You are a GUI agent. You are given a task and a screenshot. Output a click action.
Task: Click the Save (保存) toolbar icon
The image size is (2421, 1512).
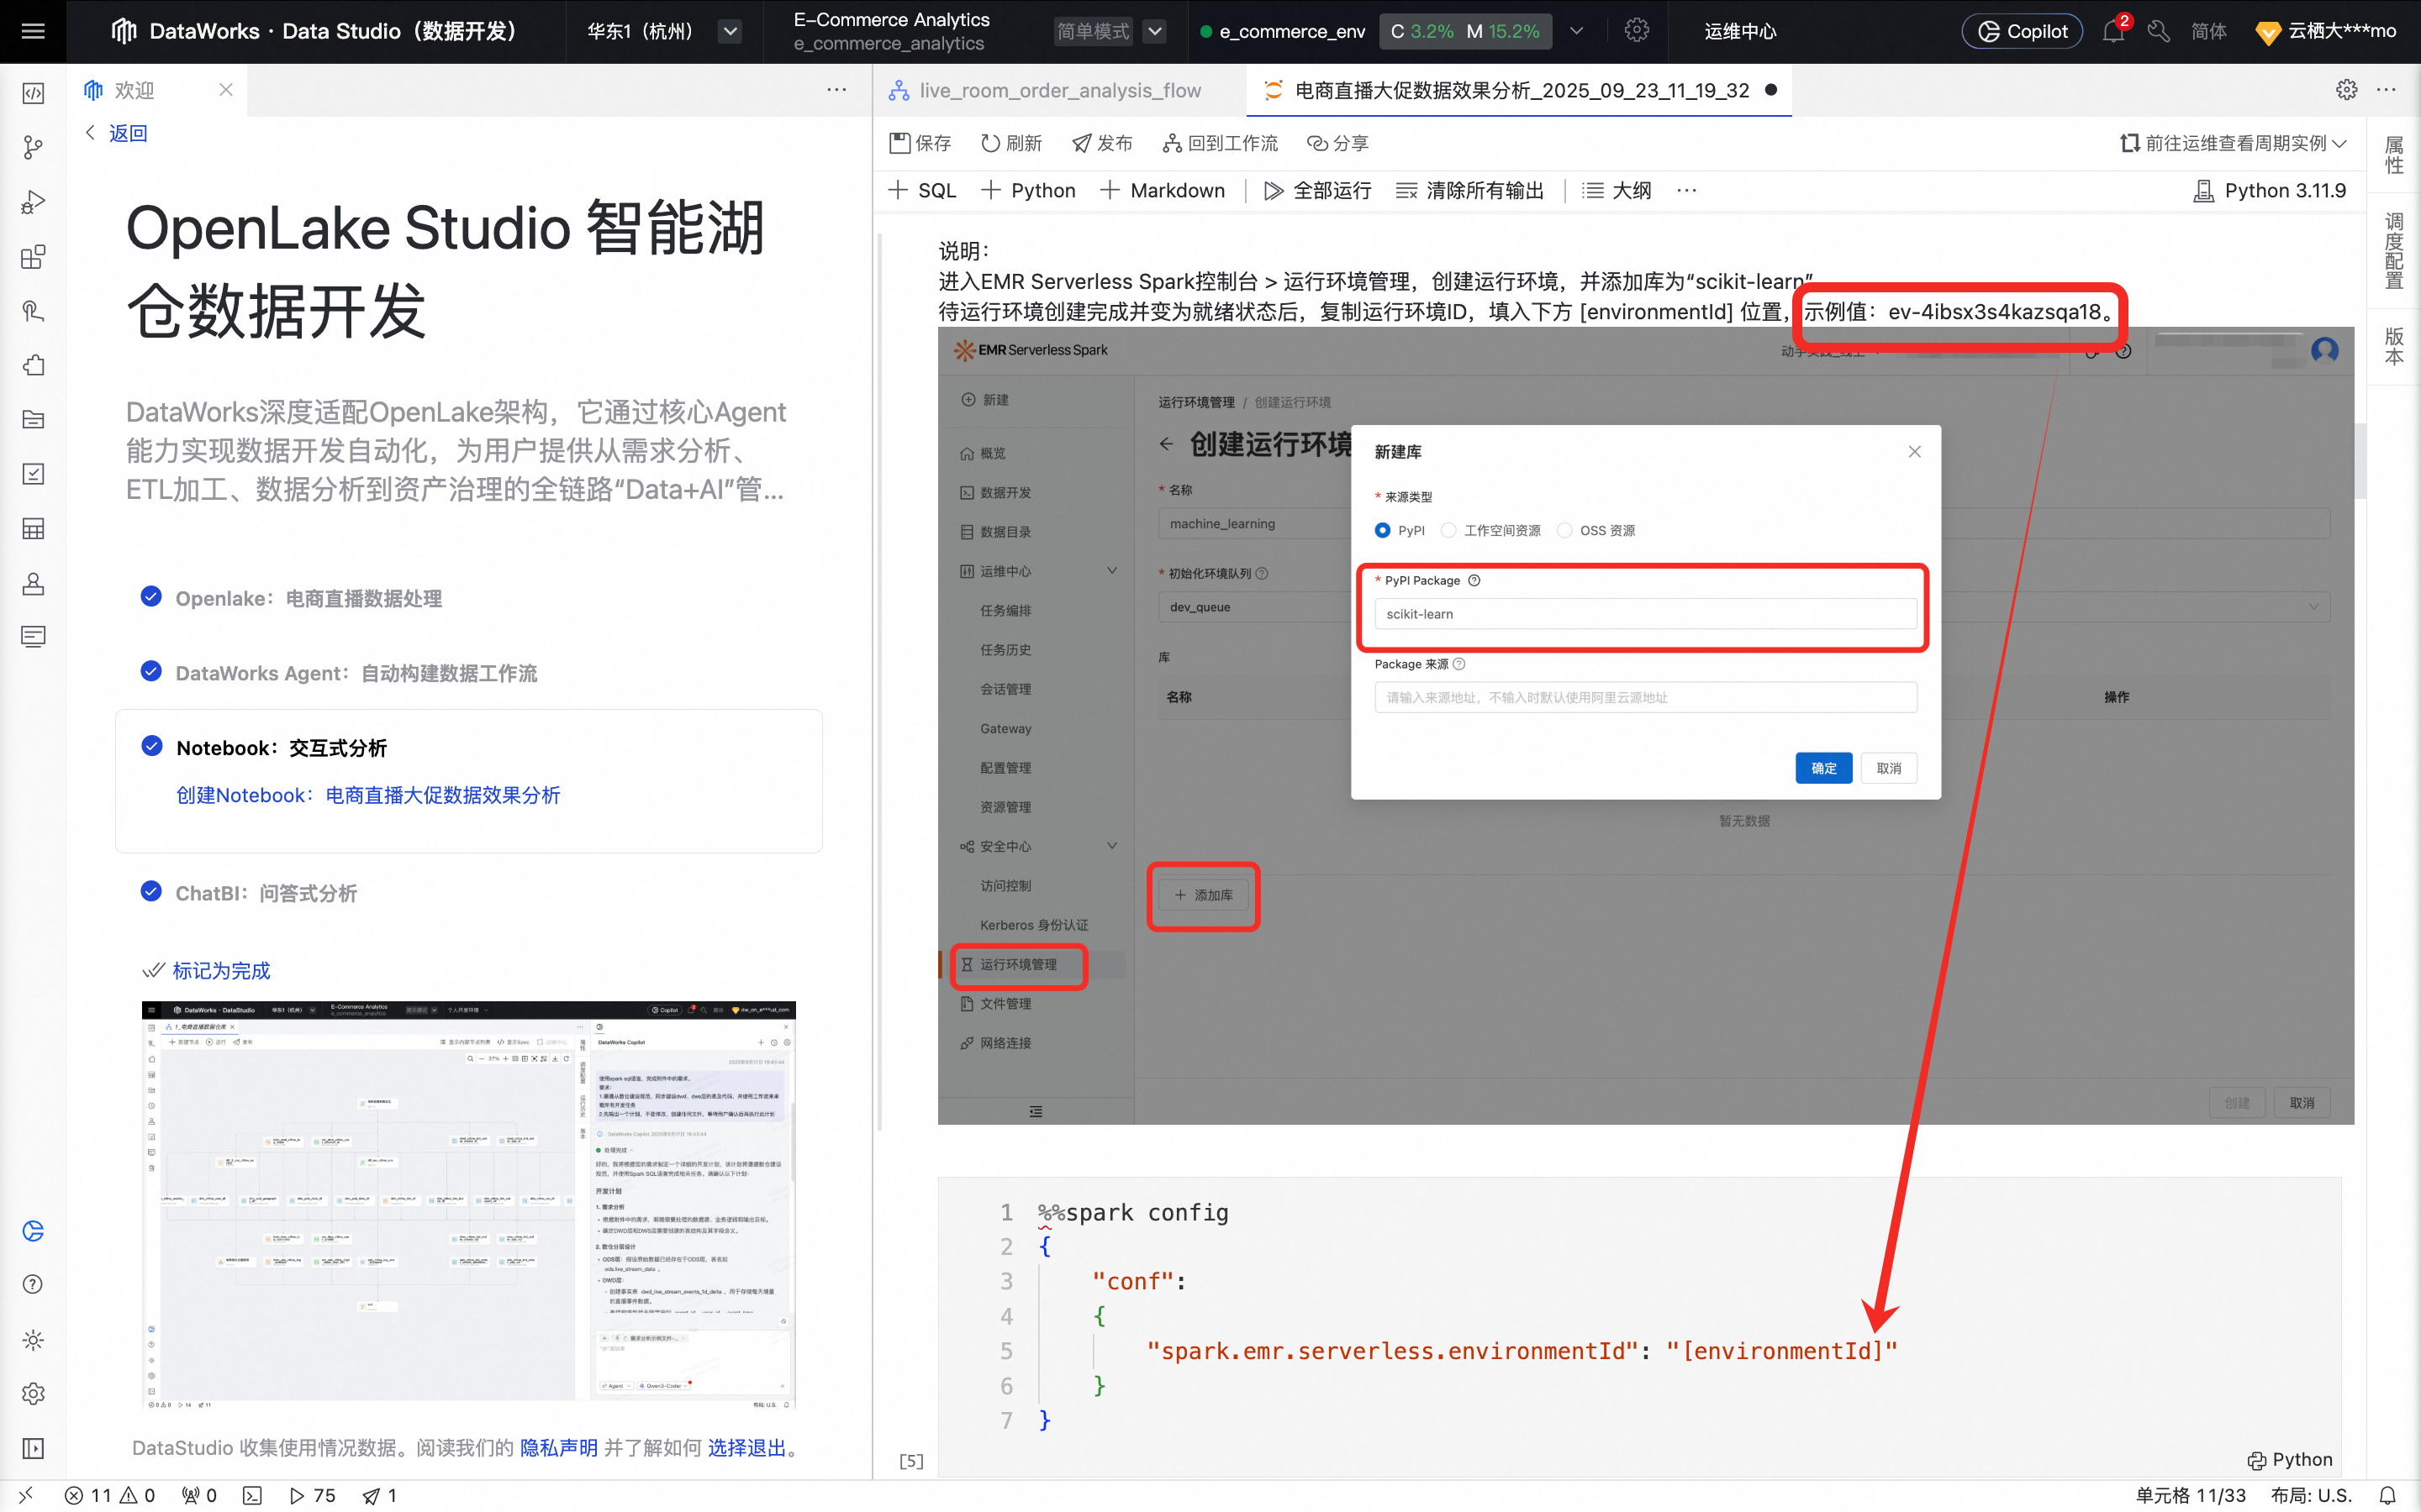click(899, 143)
